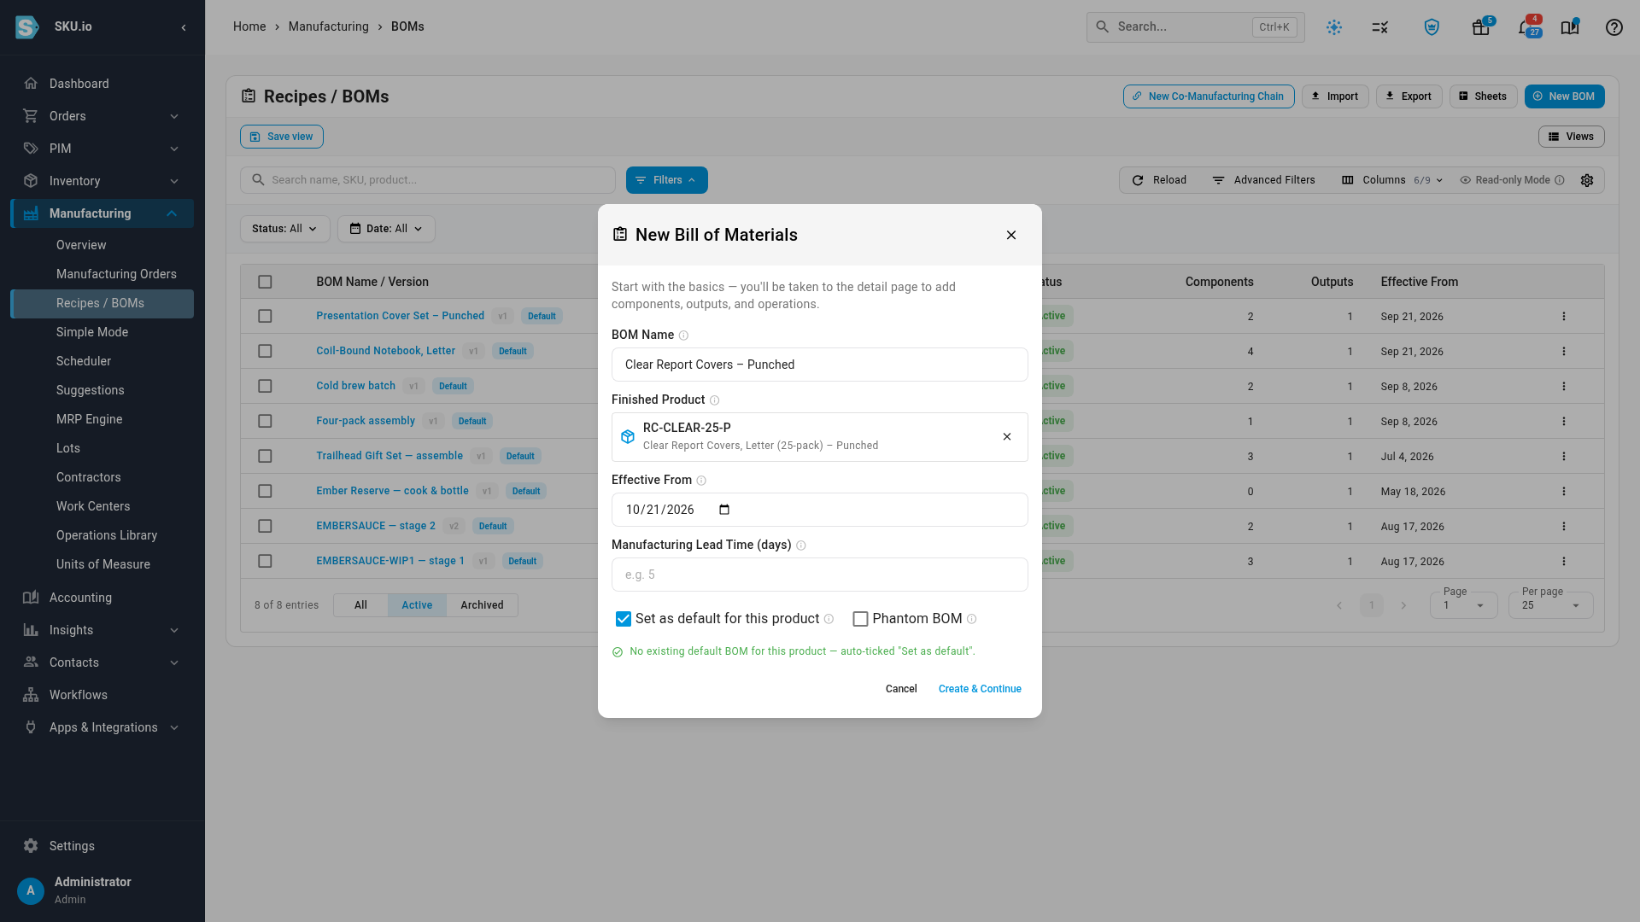
Task: Open row menu for Presentation Cover Set
Action: coord(1563,316)
